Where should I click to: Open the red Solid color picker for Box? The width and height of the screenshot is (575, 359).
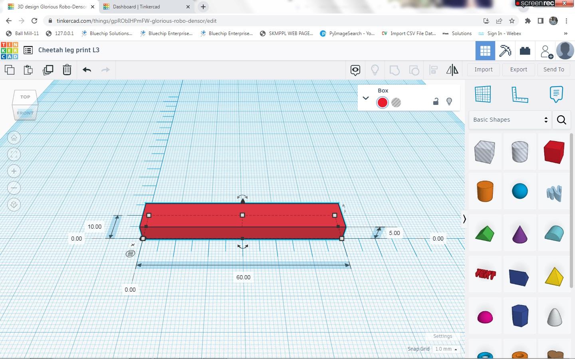[x=383, y=103]
